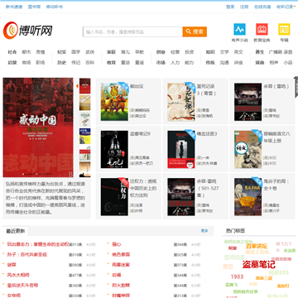The width and height of the screenshot is (298, 298).
Task: Click the 1983 hot tag
Action: coord(237,276)
